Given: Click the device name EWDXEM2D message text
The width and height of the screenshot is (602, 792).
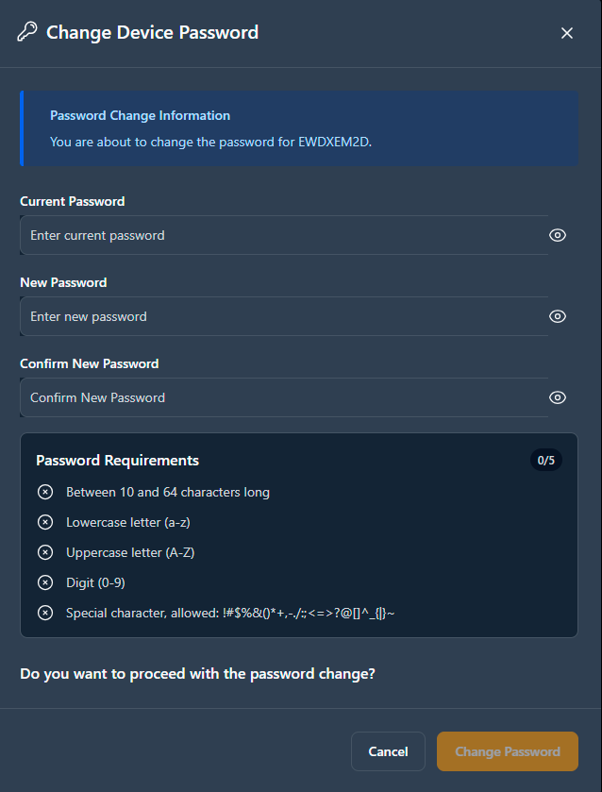Looking at the screenshot, I should (211, 143).
